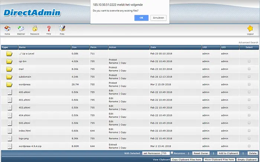Click the permission value field showing 755
Viewport: 260px width, 162px height.
tap(166, 153)
